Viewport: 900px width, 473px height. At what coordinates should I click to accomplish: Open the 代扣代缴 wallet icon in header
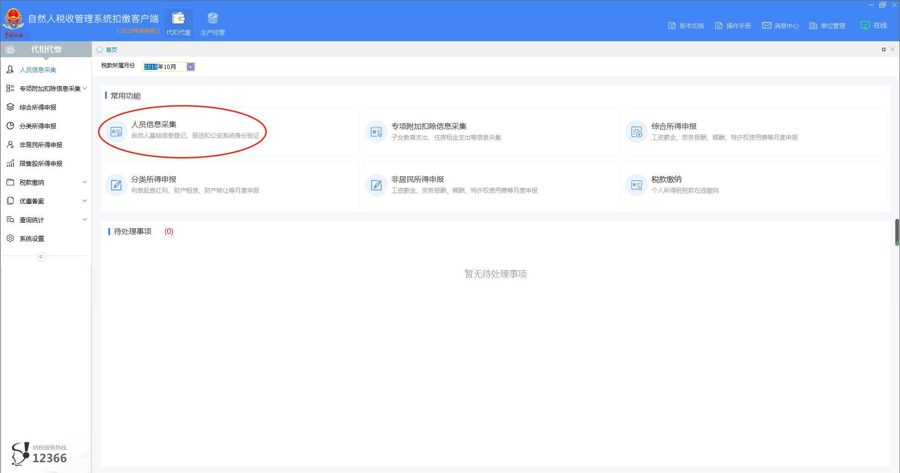point(179,18)
